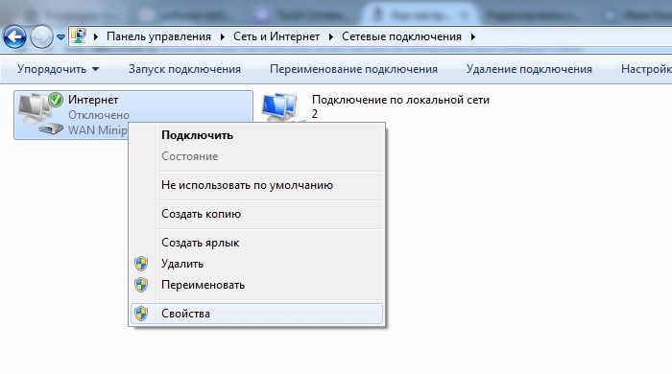Select local network connection computers icon

280,106
